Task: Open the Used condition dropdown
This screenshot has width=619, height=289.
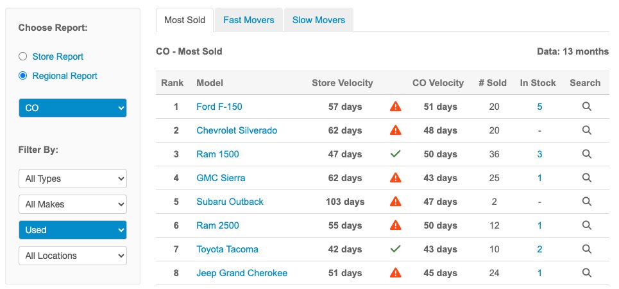Action: pyautogui.click(x=72, y=230)
